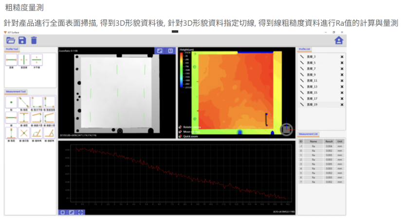
Task: Pick the line-line angle measurement tool
Action: click(37, 133)
